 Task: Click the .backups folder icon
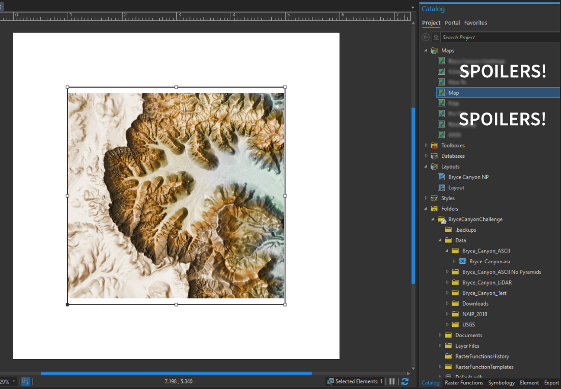click(448, 230)
